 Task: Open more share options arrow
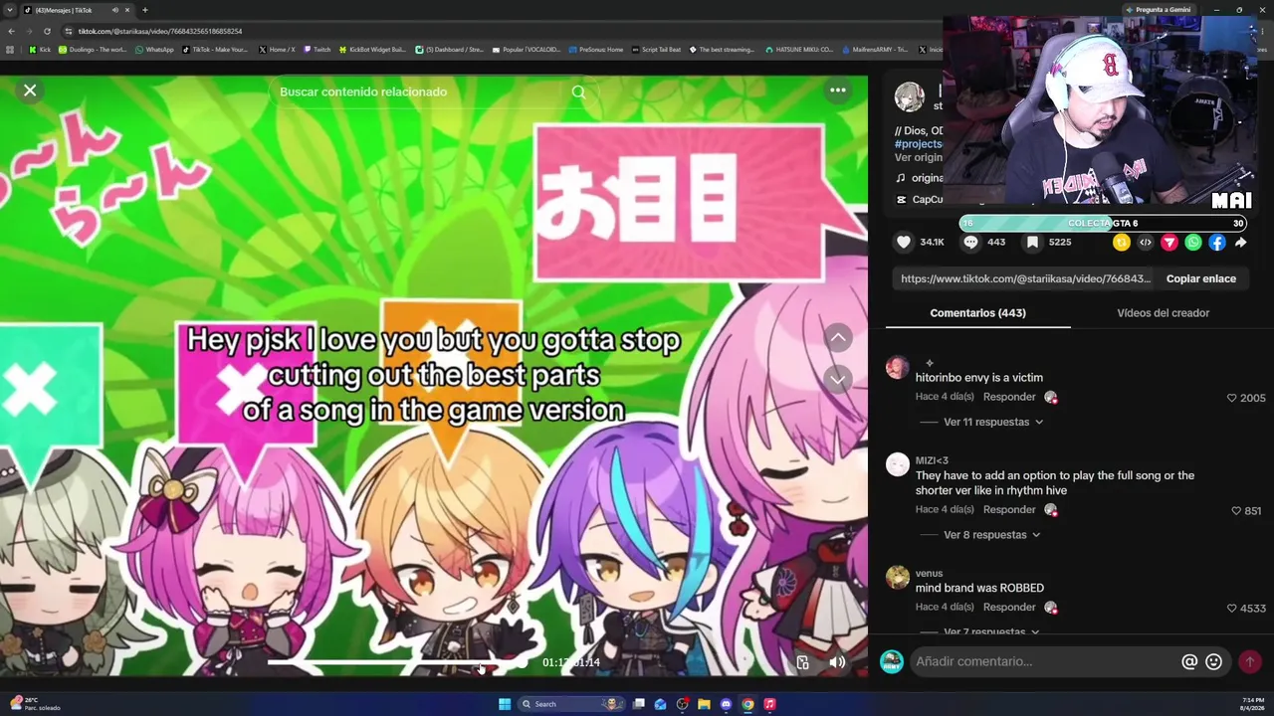click(1241, 243)
